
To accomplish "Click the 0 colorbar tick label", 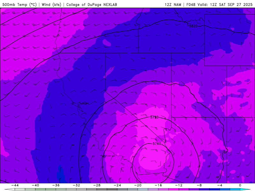I will 240,185.
